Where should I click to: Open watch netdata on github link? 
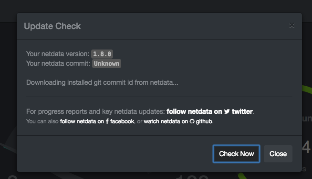[x=178, y=121]
